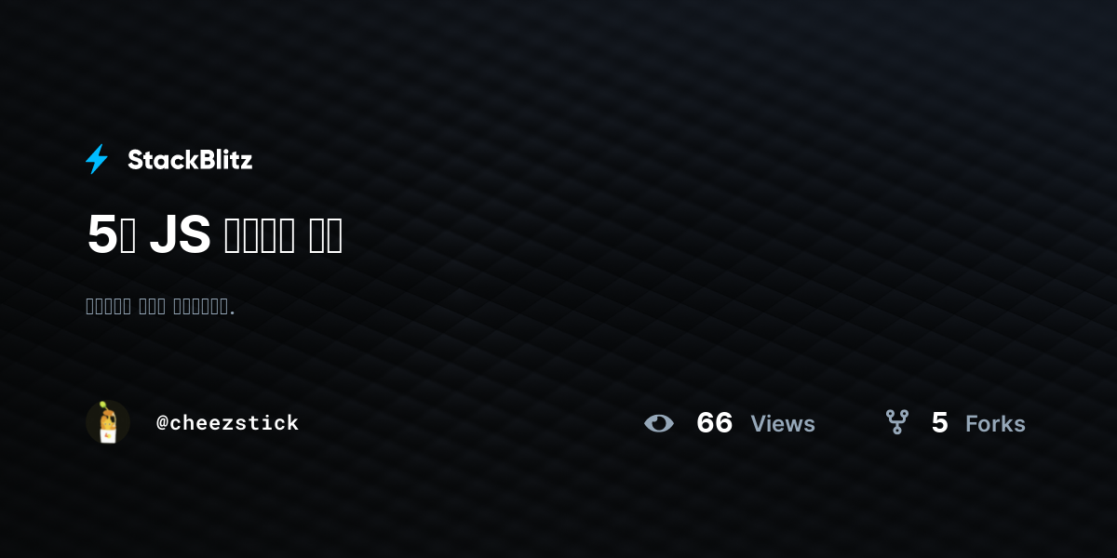Select the four-glyph word after JS
This screenshot has width=1117, height=558.
click(261, 235)
